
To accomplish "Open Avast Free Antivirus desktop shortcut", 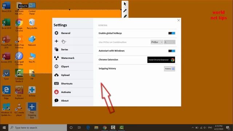I will click(x=19, y=42).
